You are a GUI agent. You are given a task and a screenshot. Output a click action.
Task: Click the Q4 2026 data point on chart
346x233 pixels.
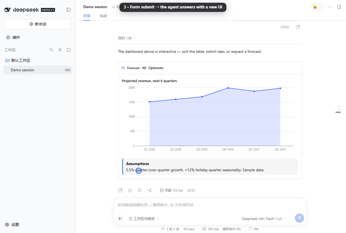click(x=228, y=88)
